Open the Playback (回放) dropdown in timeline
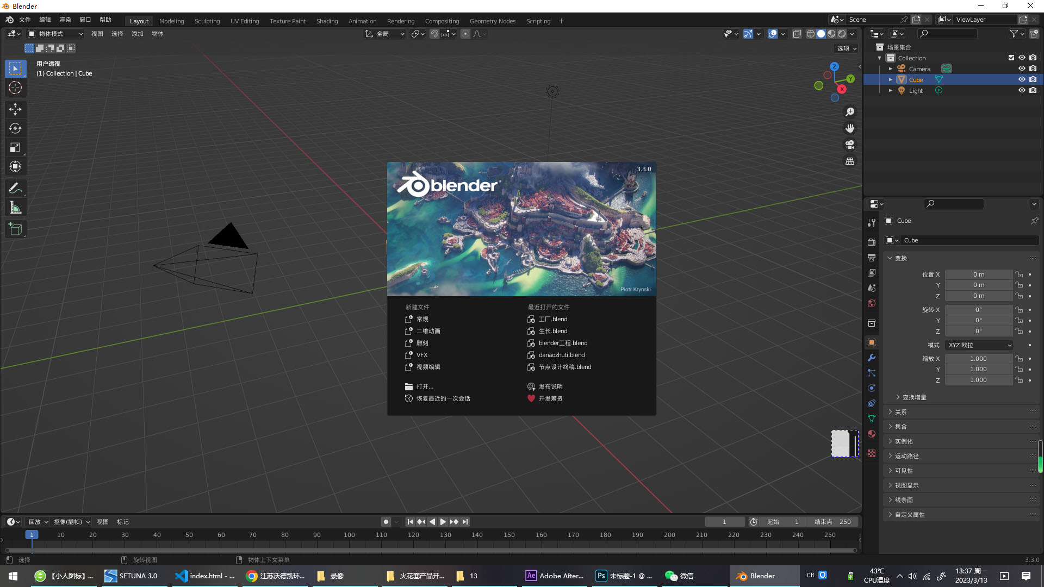Screen dimensions: 1044x587 click(38, 522)
